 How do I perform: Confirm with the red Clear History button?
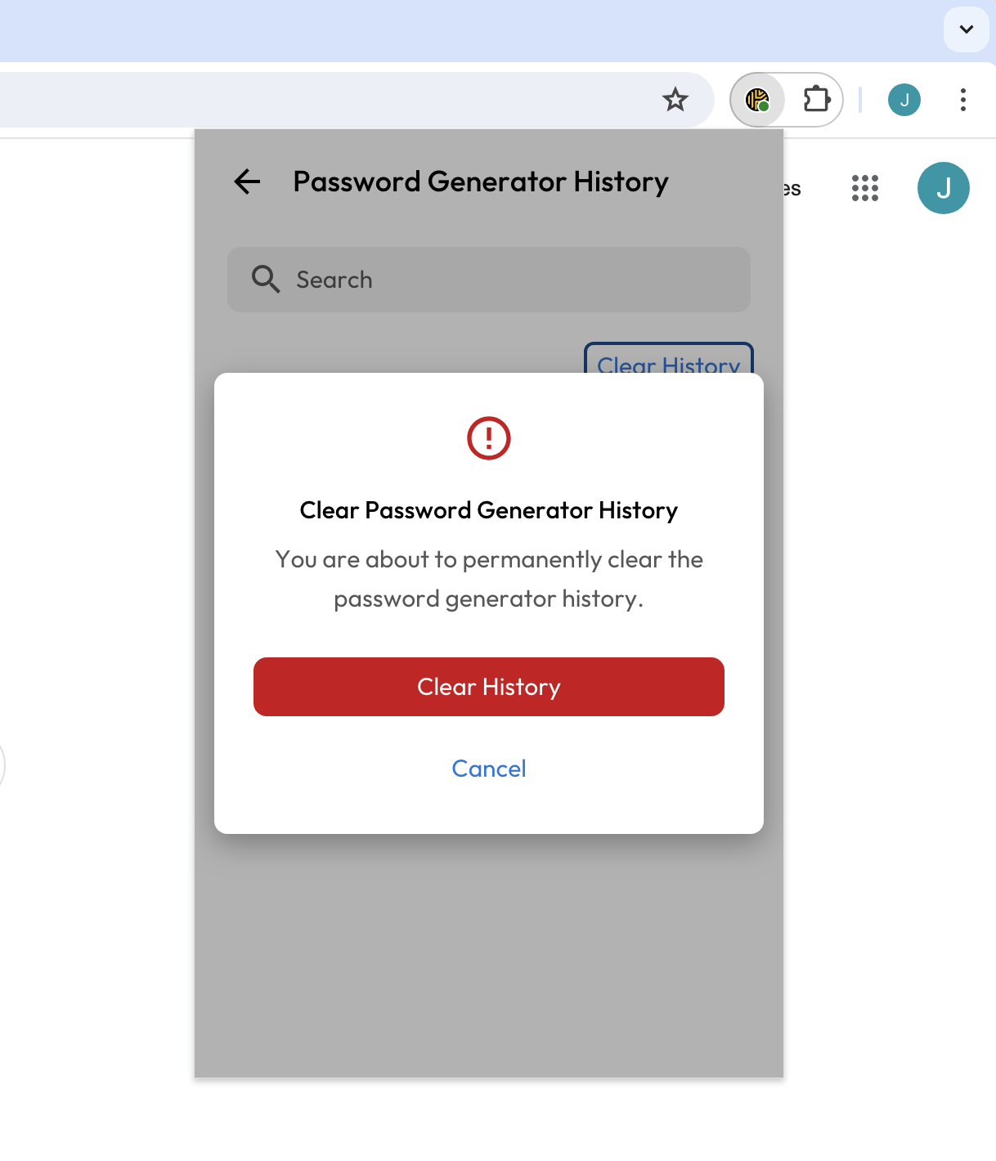point(489,687)
